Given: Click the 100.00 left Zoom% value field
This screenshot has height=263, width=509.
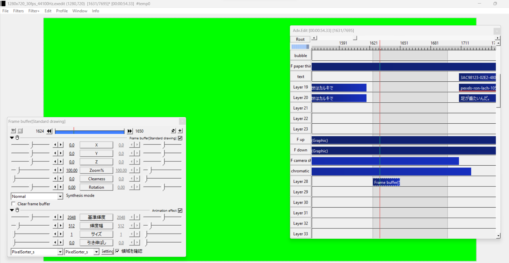Looking at the screenshot, I should (72, 170).
